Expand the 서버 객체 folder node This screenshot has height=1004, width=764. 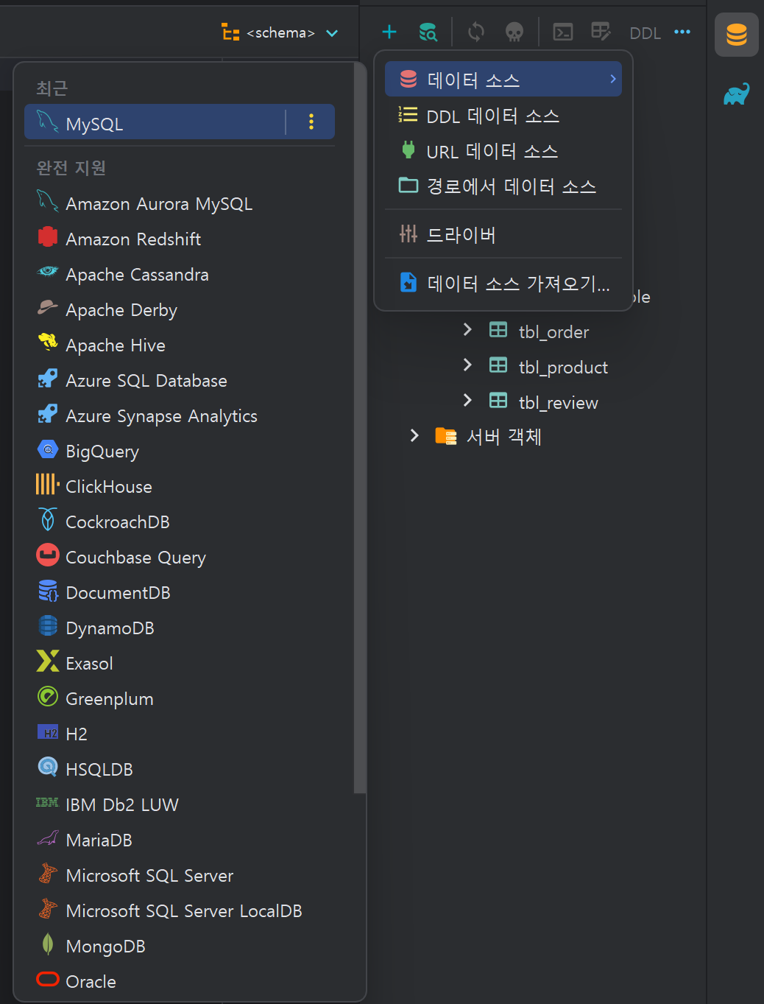(x=414, y=435)
